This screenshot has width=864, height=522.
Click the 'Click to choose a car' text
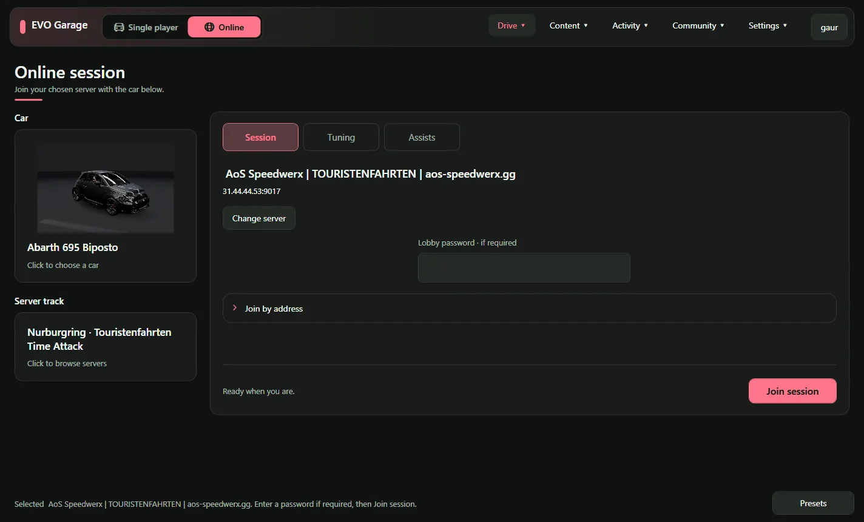click(63, 265)
